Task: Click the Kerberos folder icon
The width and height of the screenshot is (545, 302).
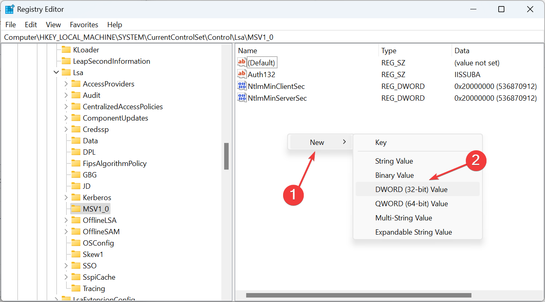Action: point(76,197)
